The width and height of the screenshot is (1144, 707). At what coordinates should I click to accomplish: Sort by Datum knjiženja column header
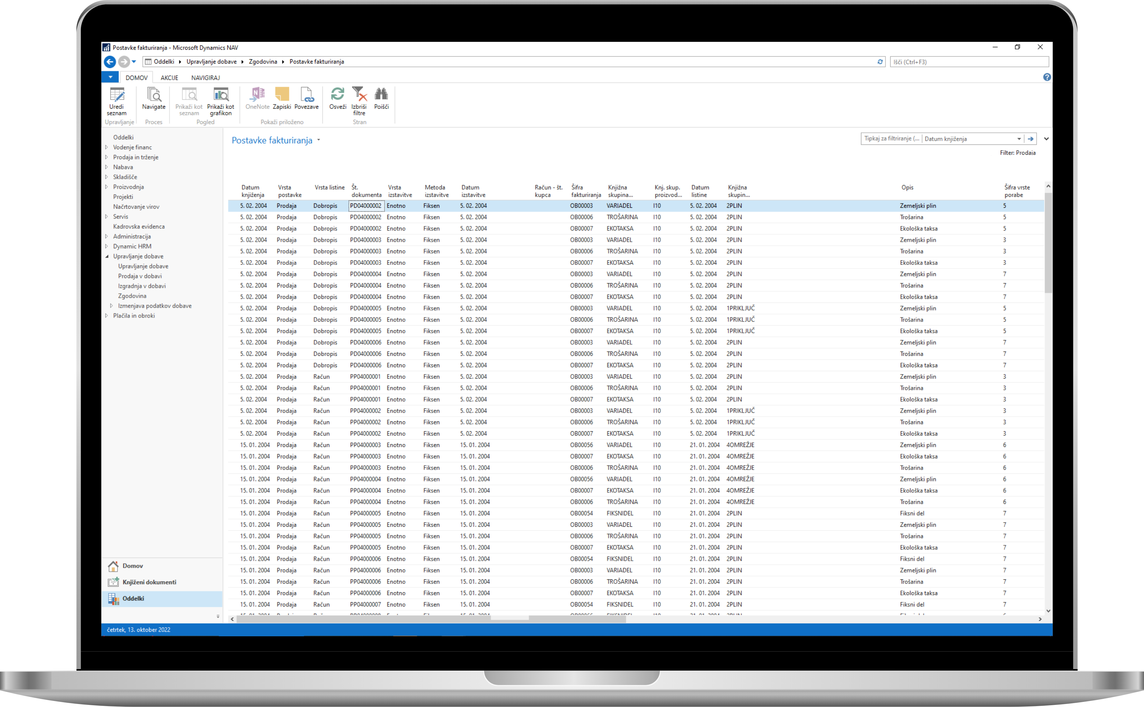pos(253,191)
